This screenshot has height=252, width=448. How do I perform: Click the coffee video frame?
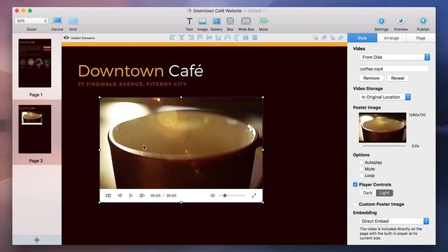(x=181, y=143)
